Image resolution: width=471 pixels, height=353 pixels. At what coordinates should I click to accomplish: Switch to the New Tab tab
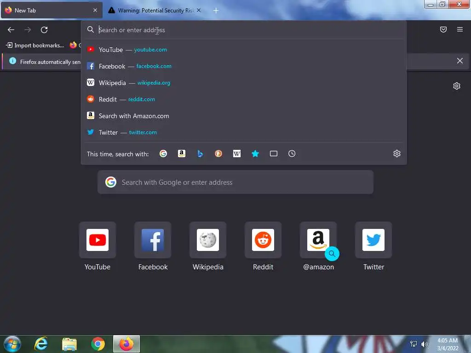(x=52, y=10)
